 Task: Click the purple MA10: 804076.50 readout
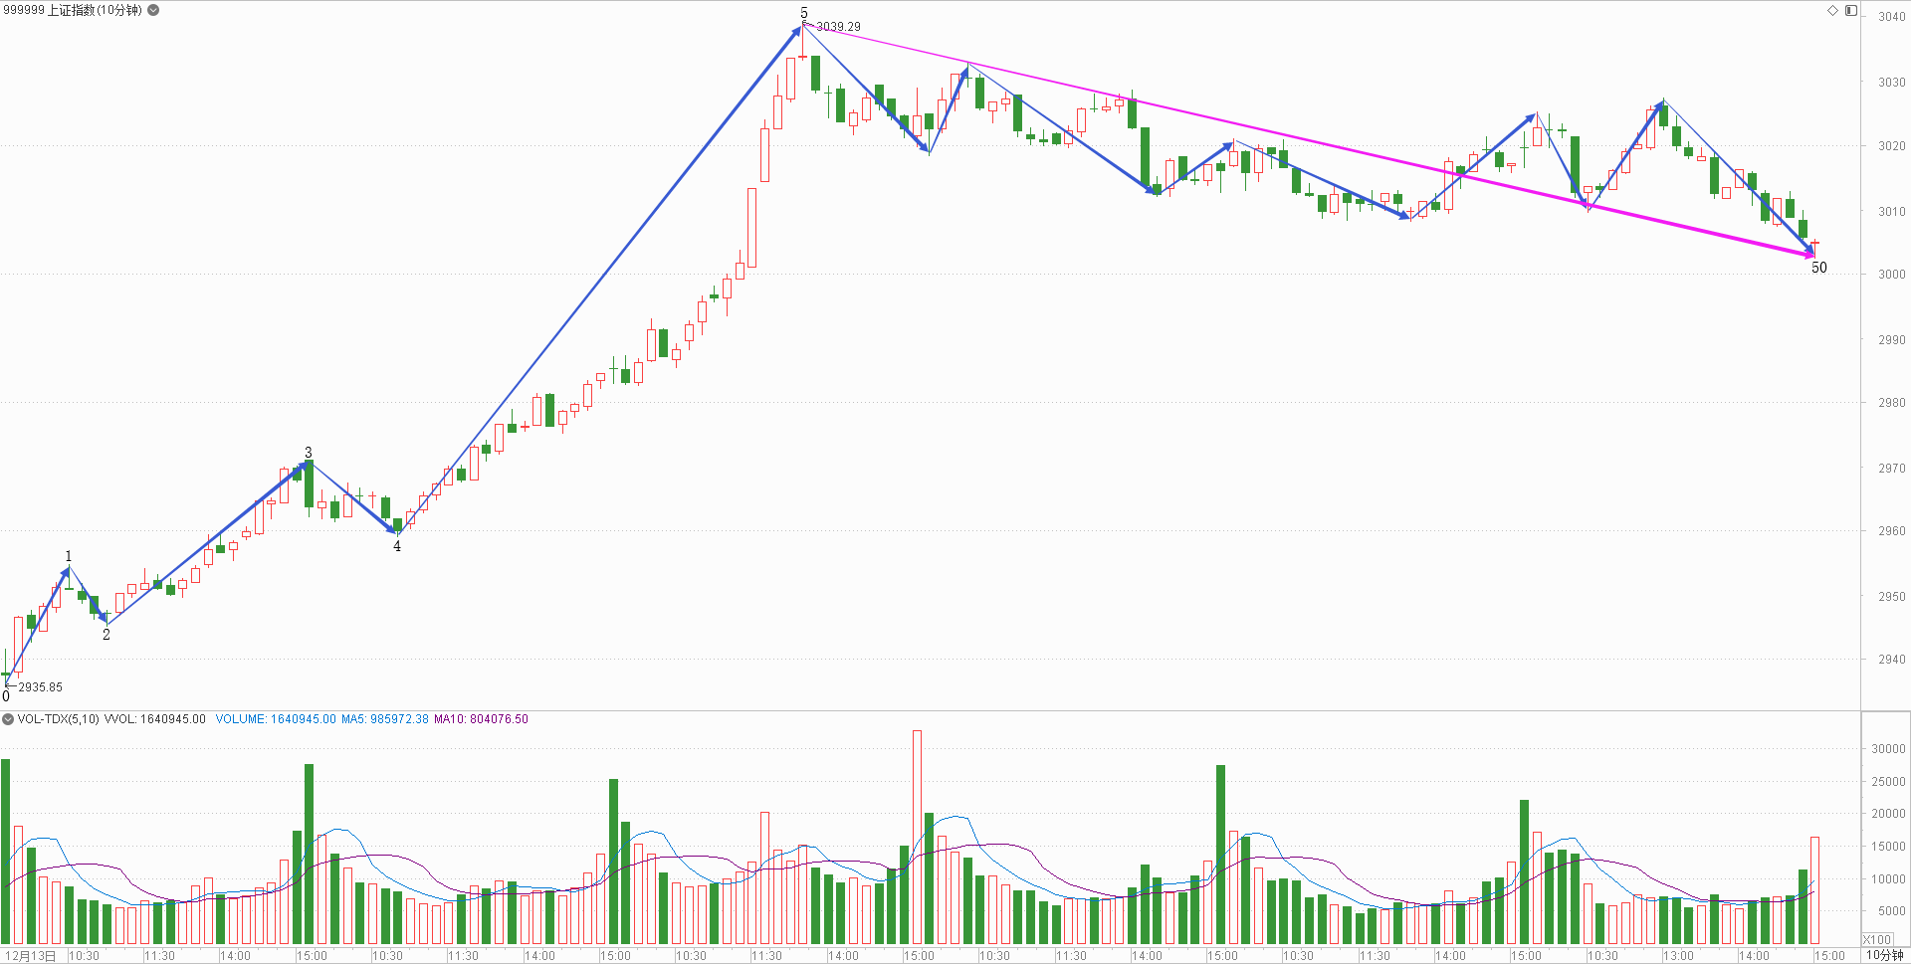point(481,719)
